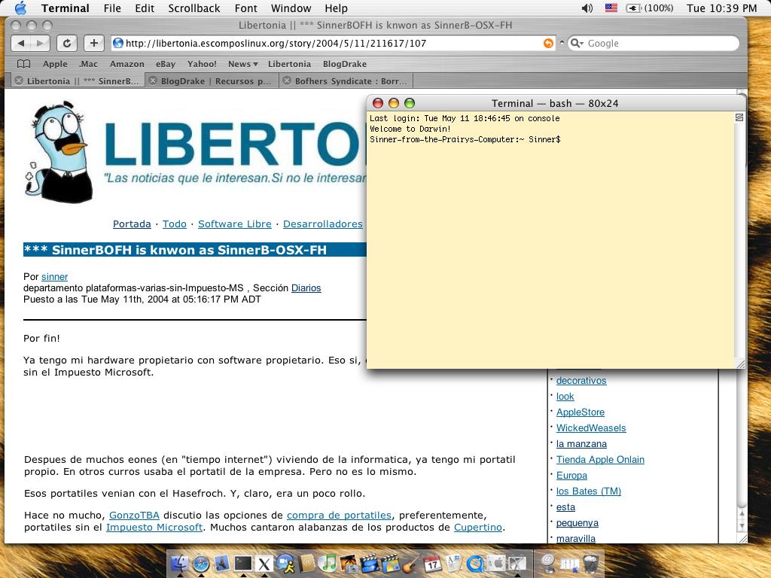Open the Apple menu

click(x=20, y=8)
